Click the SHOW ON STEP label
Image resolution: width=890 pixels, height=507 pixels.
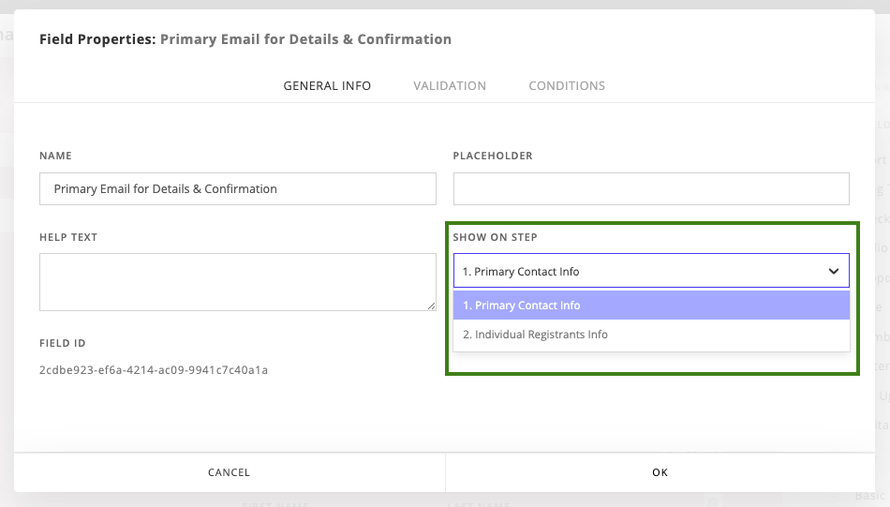tap(496, 237)
